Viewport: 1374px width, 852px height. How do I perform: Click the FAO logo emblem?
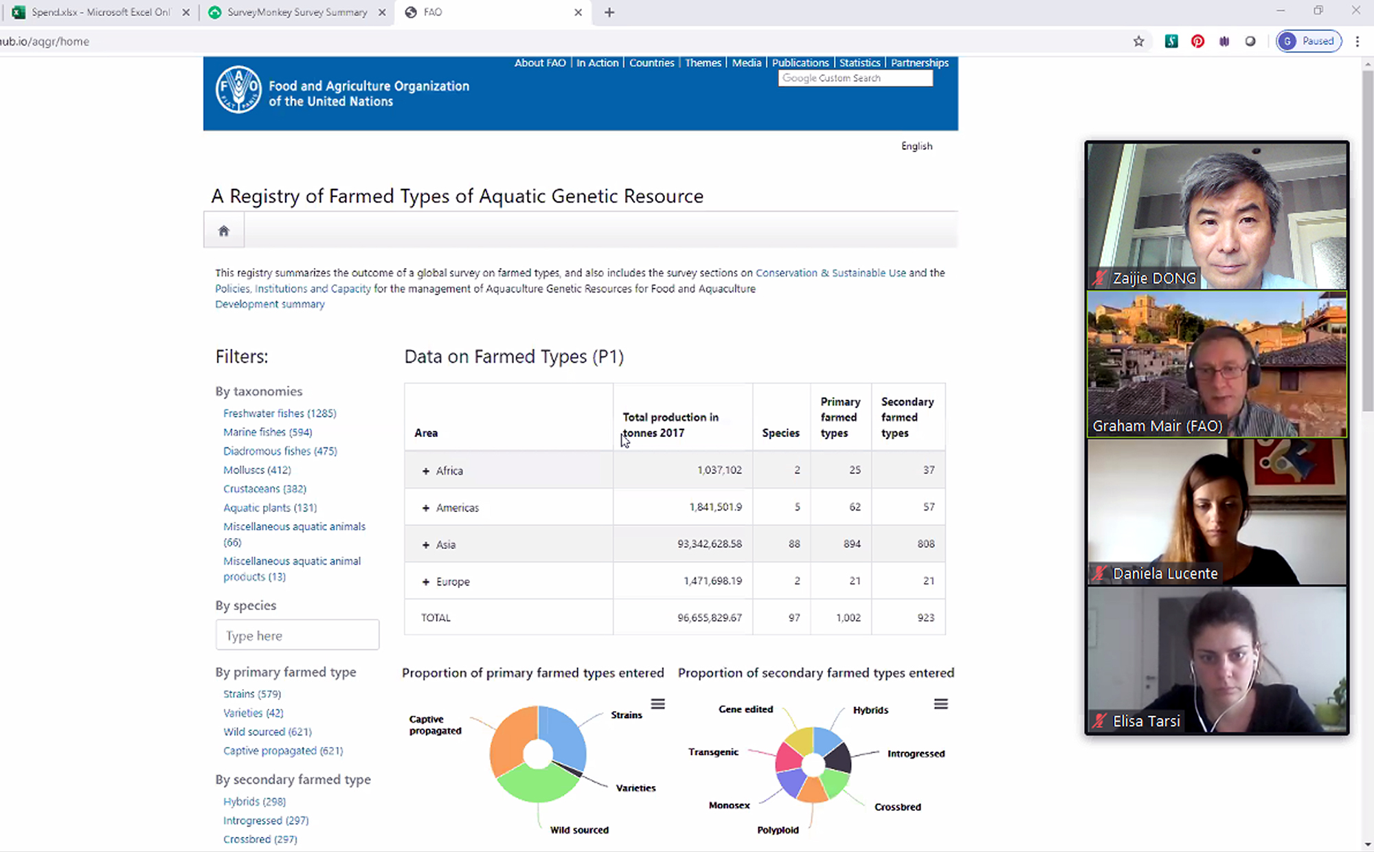click(238, 89)
